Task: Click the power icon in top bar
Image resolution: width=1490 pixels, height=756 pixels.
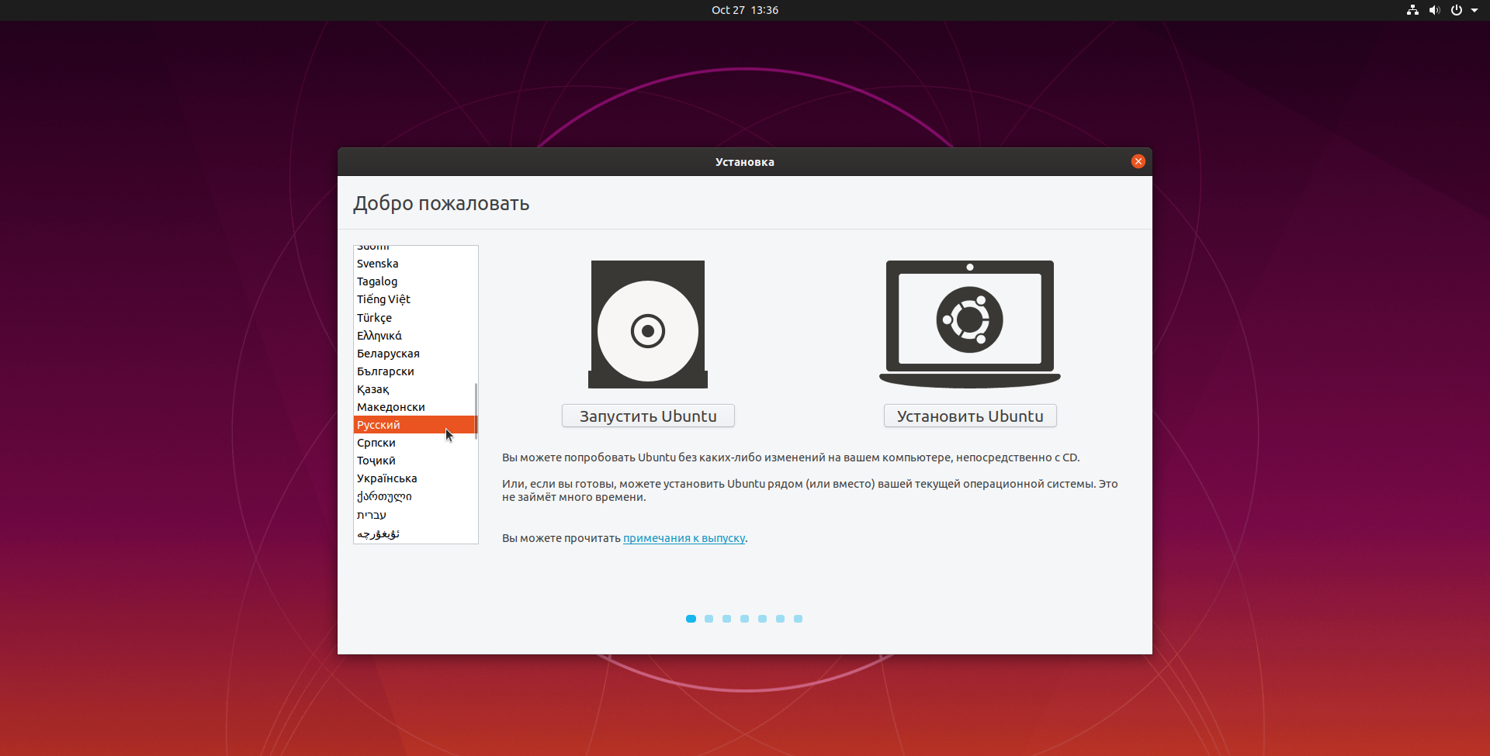Action: (x=1457, y=10)
